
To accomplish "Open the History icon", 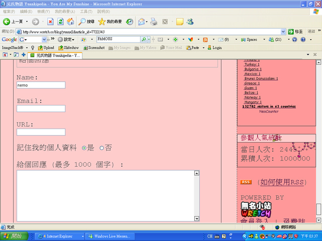I will click(130, 22).
